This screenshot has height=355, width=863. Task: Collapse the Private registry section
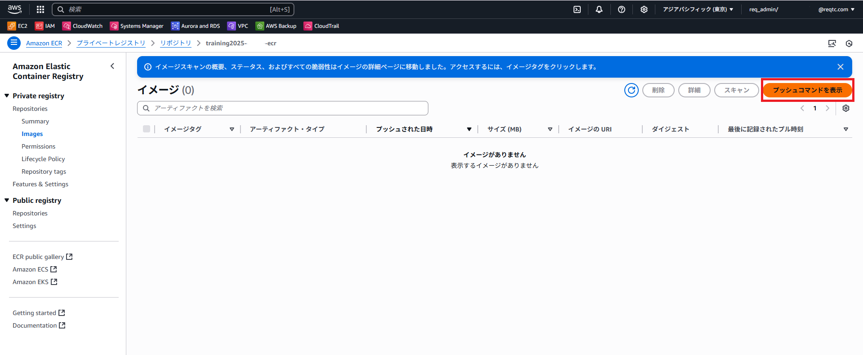pyautogui.click(x=7, y=96)
